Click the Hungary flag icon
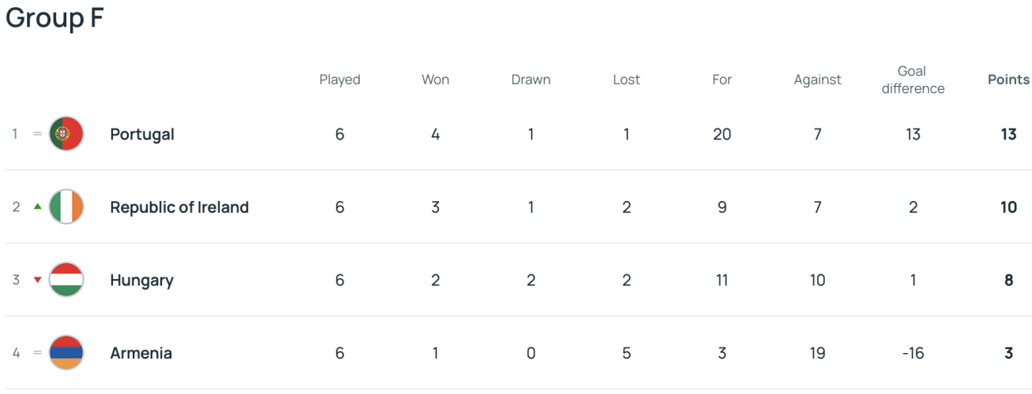 (66, 280)
